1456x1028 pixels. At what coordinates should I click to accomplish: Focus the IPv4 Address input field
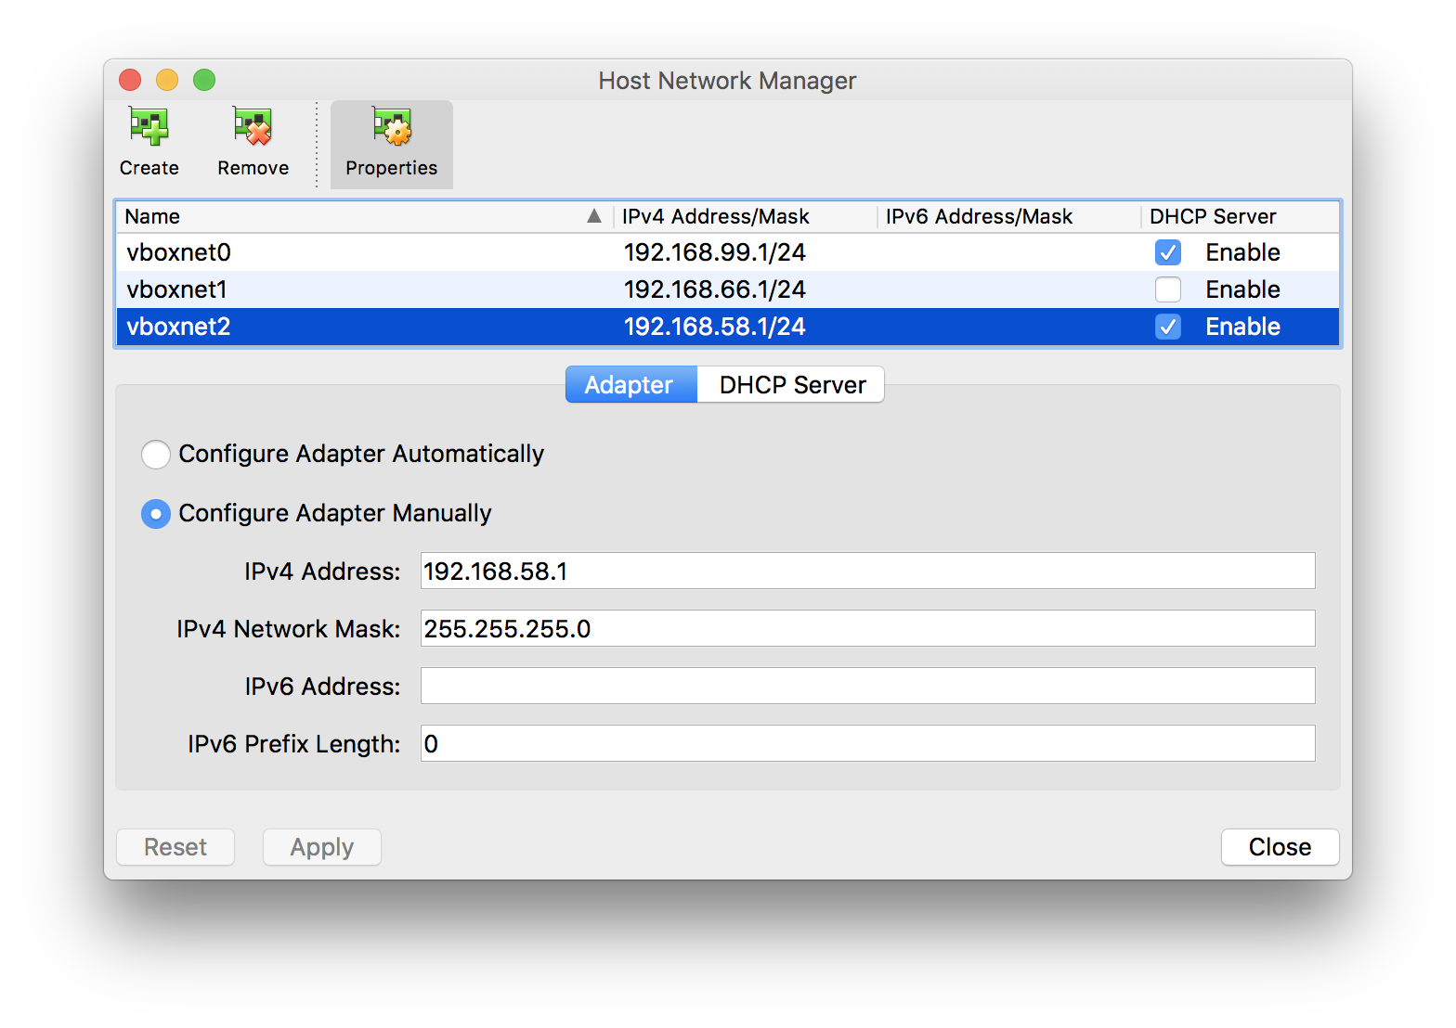(867, 571)
